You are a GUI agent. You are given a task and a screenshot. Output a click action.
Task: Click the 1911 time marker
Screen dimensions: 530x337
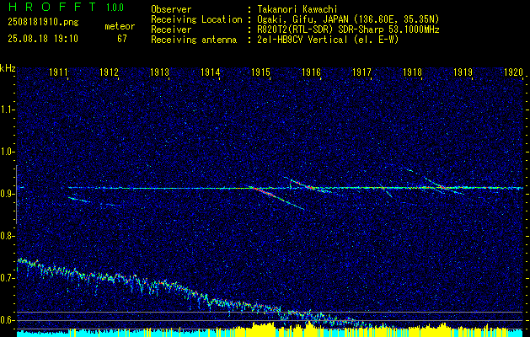[58, 72]
